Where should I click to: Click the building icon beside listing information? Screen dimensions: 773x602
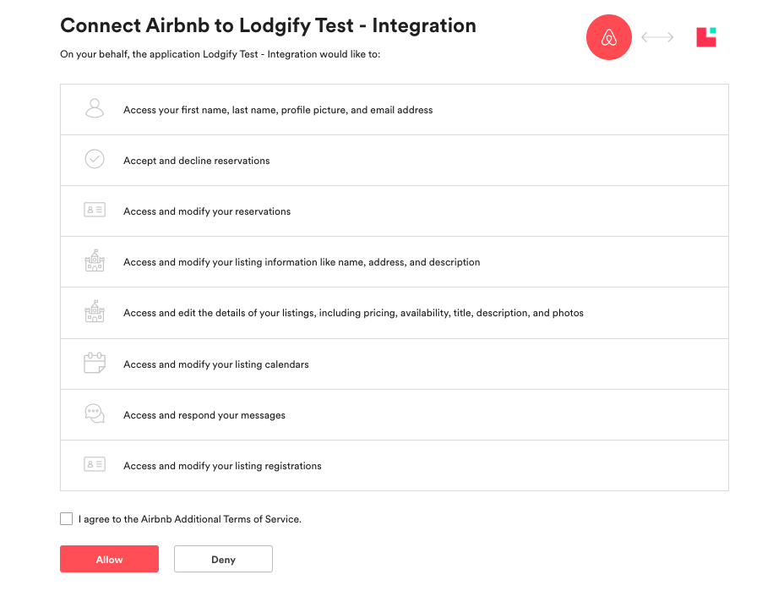(95, 261)
